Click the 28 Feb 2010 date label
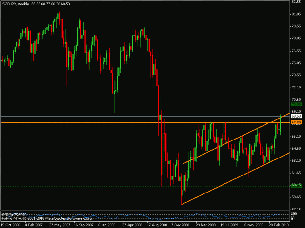The height and width of the screenshot is (228, 305). pyautogui.click(x=279, y=225)
